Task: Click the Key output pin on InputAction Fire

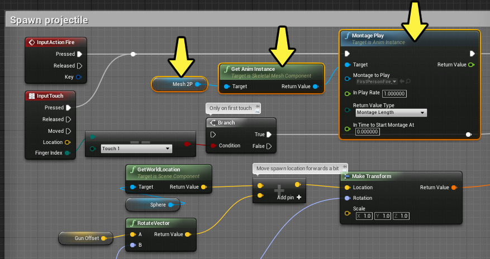Action: pos(79,76)
